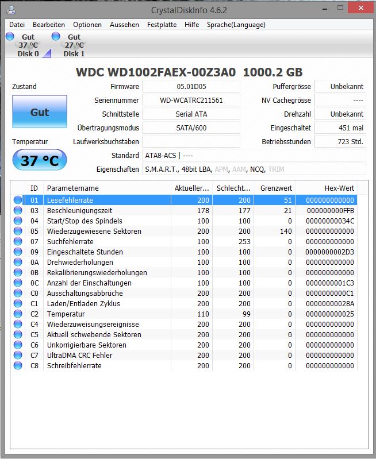Select Disk 0 drive tab
Viewport: 376px width, 459px height.
[x=28, y=45]
